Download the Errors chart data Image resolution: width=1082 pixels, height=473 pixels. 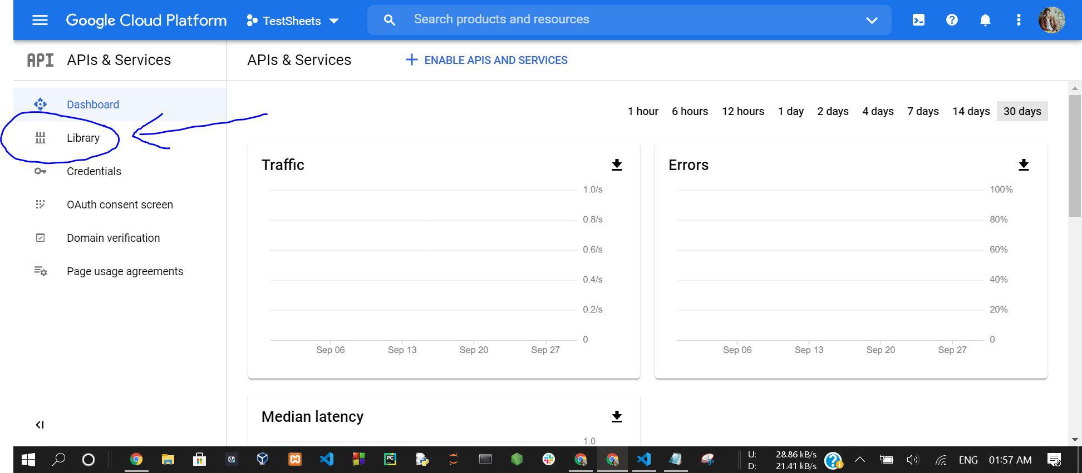pos(1024,165)
